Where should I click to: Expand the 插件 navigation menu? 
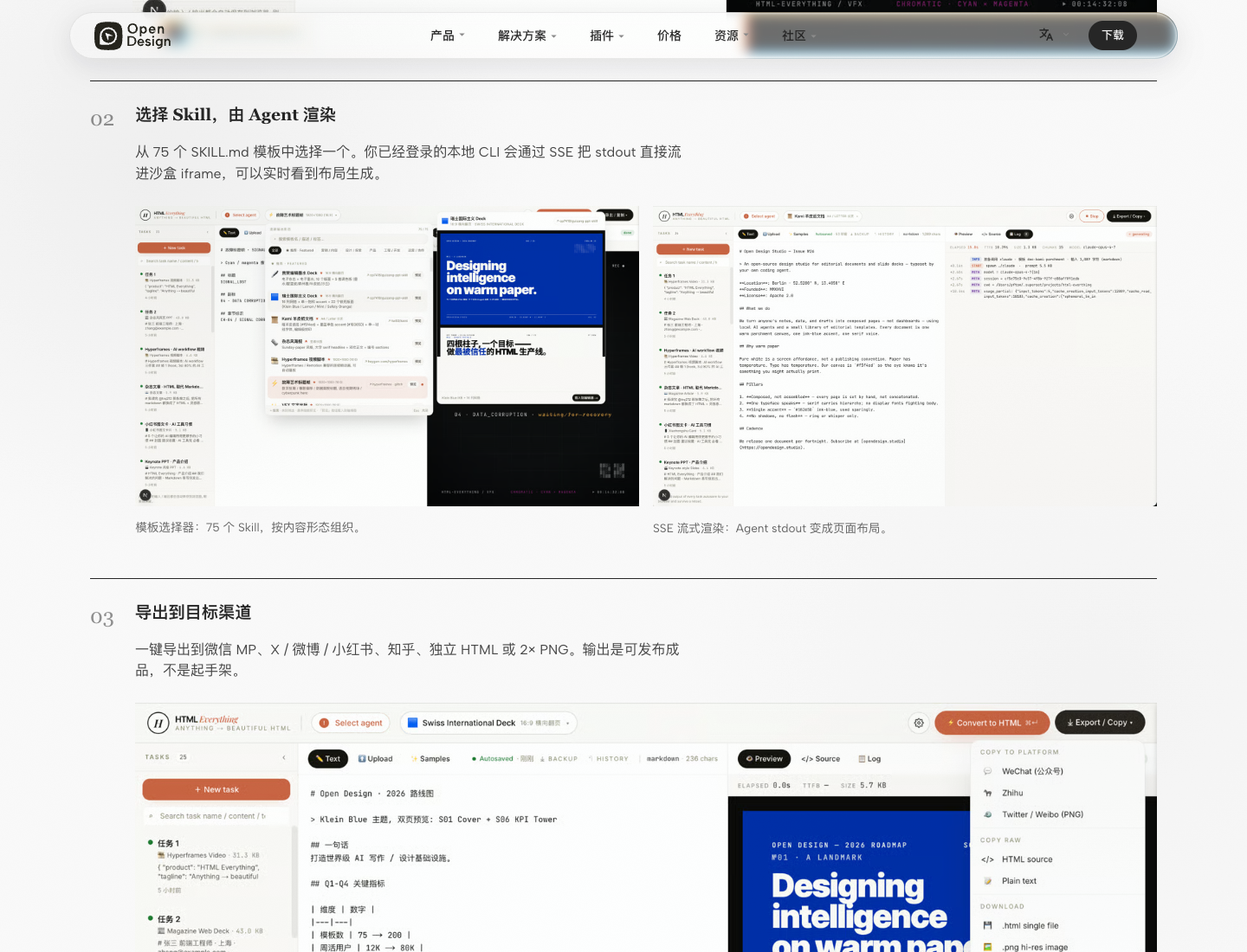pyautogui.click(x=606, y=35)
